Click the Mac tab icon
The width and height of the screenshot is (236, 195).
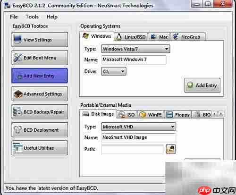(x=153, y=37)
